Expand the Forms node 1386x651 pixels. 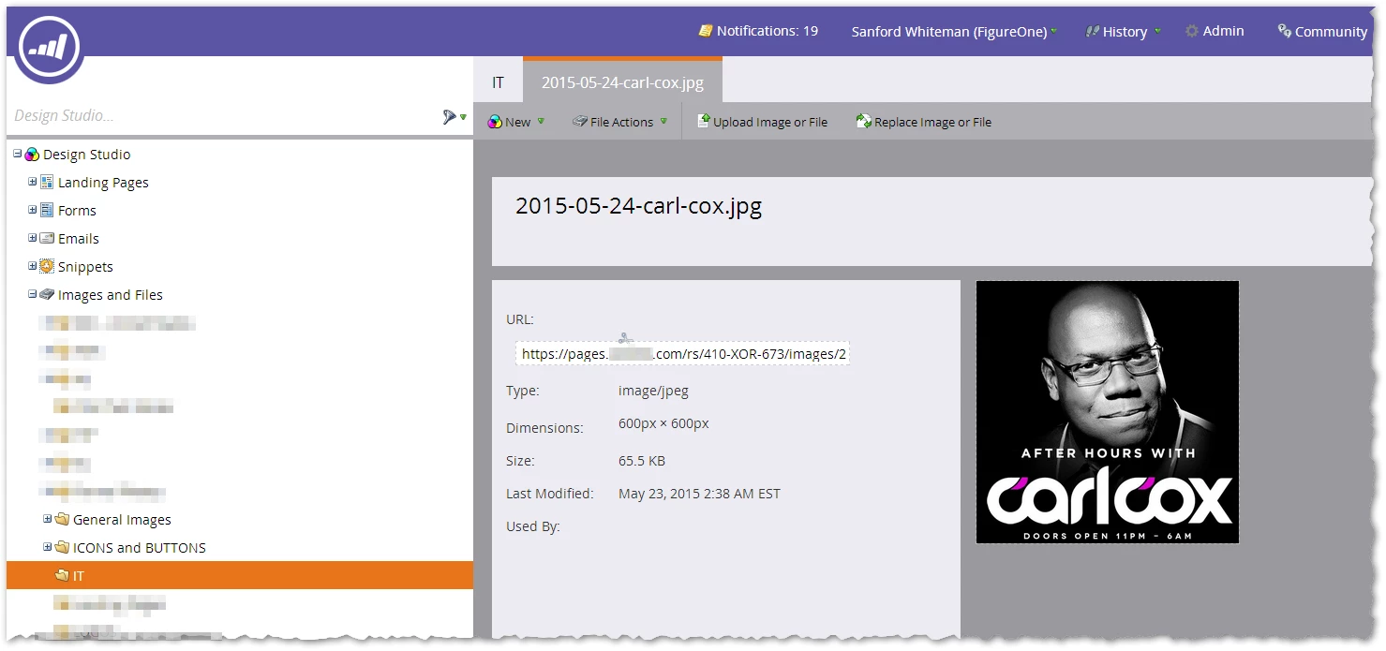32,210
